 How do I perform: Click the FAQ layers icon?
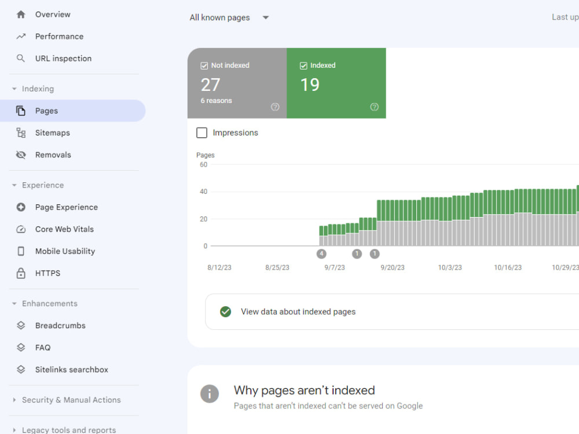coord(21,348)
